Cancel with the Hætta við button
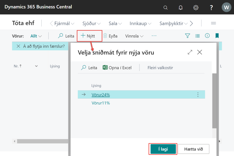 193,149
